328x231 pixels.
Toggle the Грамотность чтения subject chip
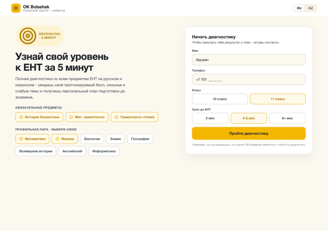[134, 117]
